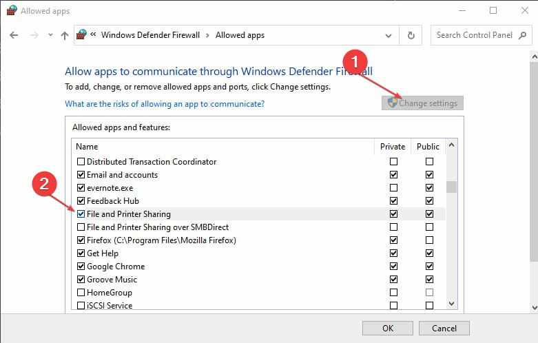Image resolution: width=538 pixels, height=343 pixels.
Task: Click the apps list scrollbar down arrow
Action: tap(452, 303)
